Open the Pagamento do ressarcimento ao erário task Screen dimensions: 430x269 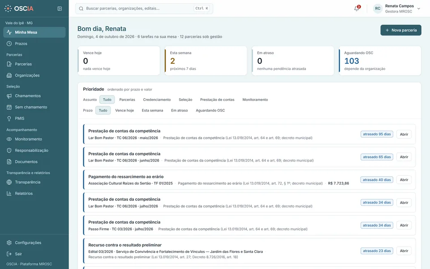pyautogui.click(x=404, y=180)
